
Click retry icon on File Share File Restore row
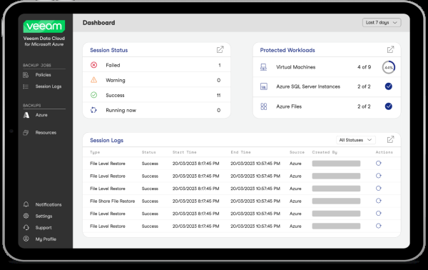pyautogui.click(x=378, y=201)
